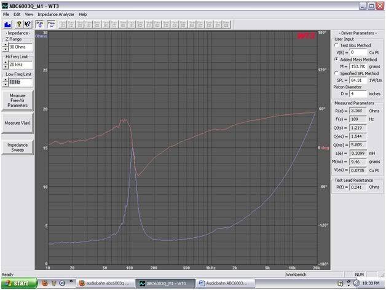This screenshot has width=386, height=290.
Task: Raise Low Freq Limit with up arrow
Action: [x=6, y=80]
